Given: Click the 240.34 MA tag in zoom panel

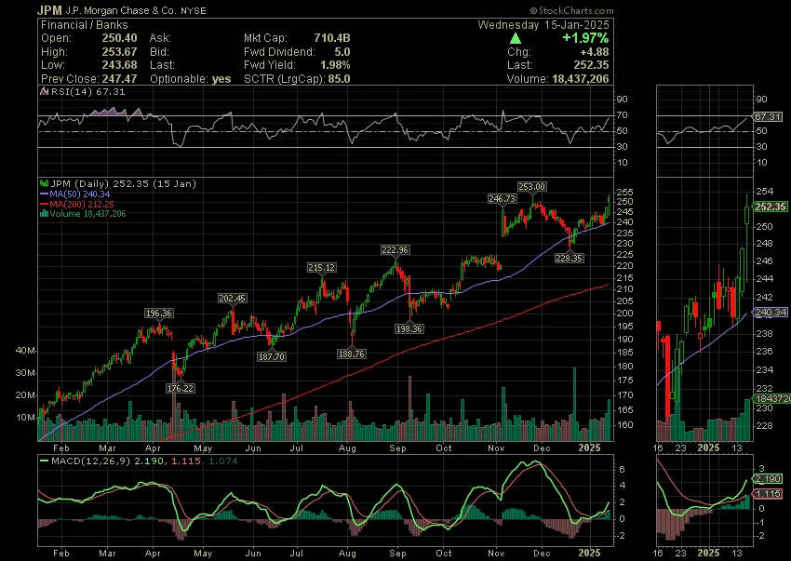Looking at the screenshot, I should 771,313.
